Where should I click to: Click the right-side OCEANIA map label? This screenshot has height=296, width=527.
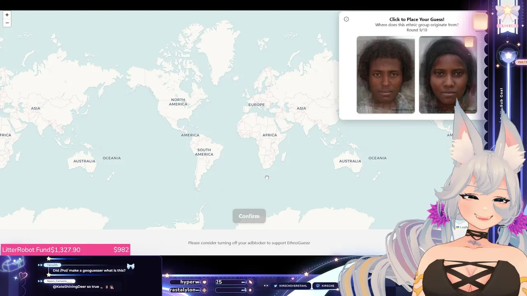coord(378,158)
